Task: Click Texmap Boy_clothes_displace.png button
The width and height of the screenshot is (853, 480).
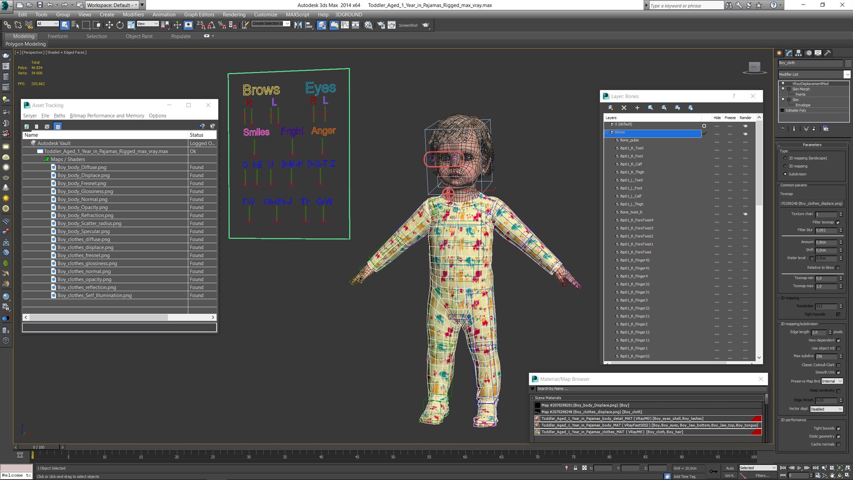Action: (x=811, y=204)
